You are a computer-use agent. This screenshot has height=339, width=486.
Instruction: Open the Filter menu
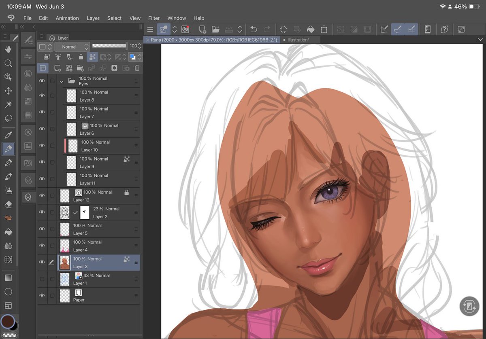pyautogui.click(x=154, y=18)
